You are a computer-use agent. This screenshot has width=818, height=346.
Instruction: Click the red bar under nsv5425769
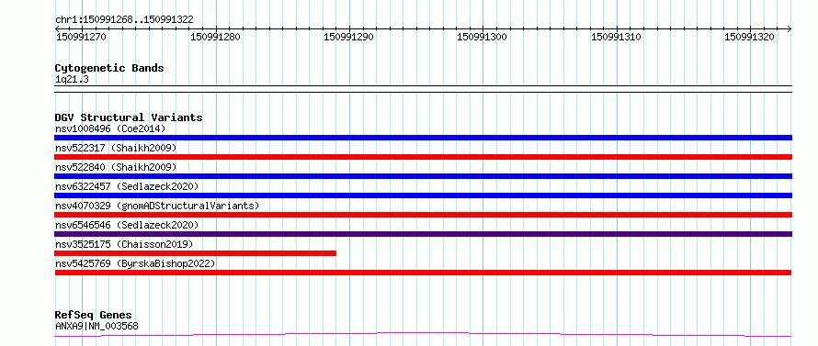click(423, 273)
